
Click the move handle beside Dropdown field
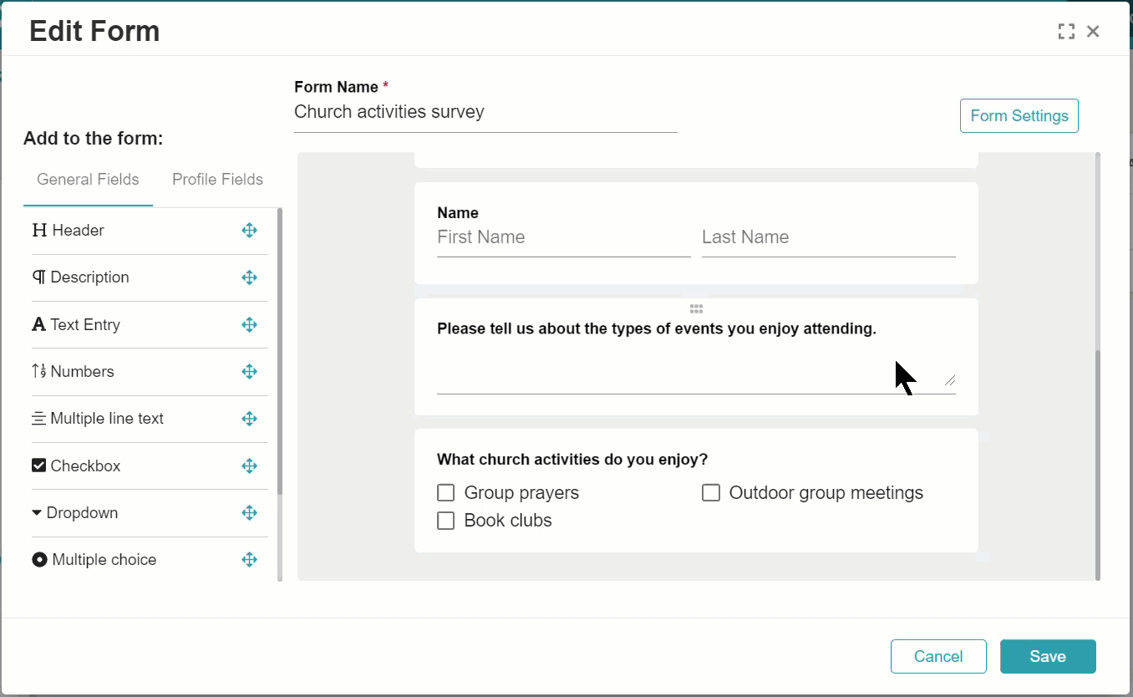pyautogui.click(x=249, y=513)
